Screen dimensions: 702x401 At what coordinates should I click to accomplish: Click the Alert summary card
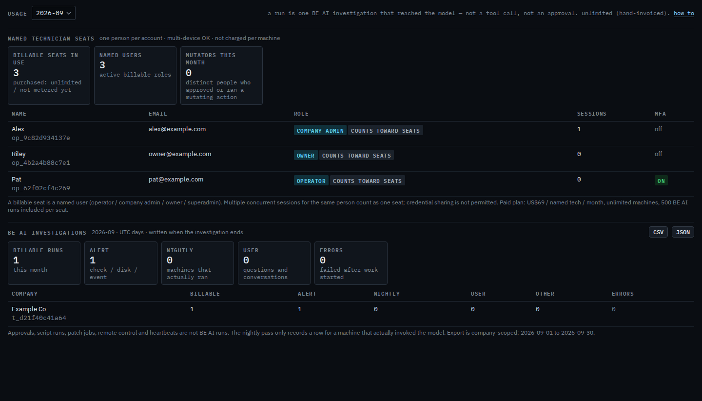point(121,263)
